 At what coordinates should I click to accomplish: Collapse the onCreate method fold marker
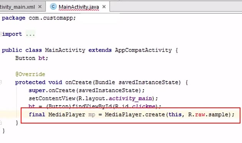(x=1, y=82)
